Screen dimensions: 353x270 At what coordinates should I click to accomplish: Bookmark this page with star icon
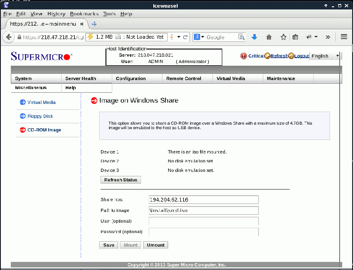[x=284, y=37]
